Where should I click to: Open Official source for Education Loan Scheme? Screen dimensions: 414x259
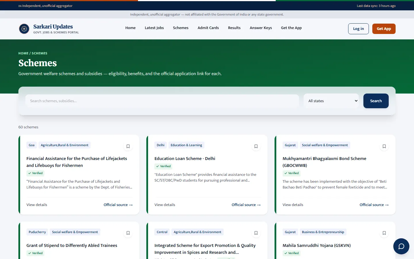246,205
